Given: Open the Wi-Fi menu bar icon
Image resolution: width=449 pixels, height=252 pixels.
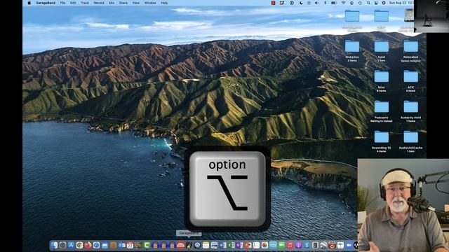Looking at the screenshot, I should [343, 3].
